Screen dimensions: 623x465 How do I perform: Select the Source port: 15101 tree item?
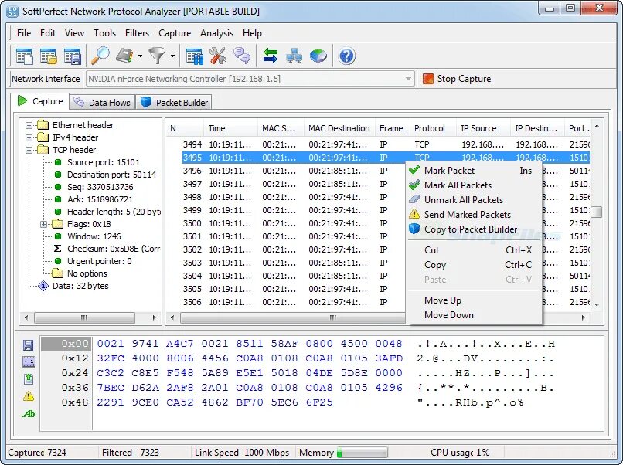pos(104,162)
